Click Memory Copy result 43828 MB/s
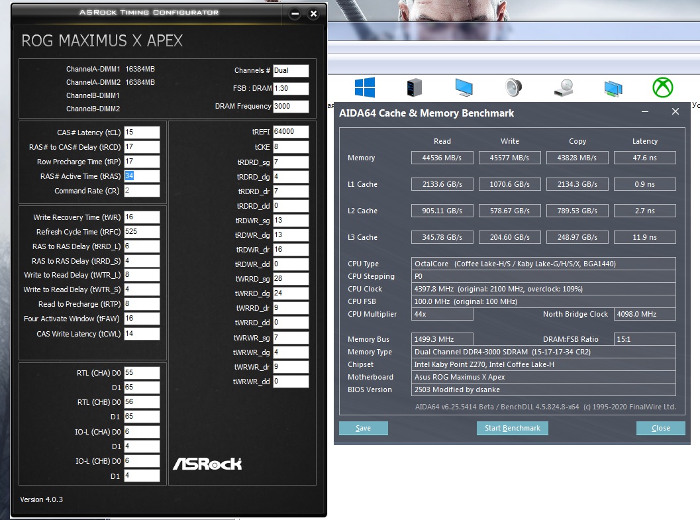Image resolution: width=700 pixels, height=520 pixels. [577, 158]
